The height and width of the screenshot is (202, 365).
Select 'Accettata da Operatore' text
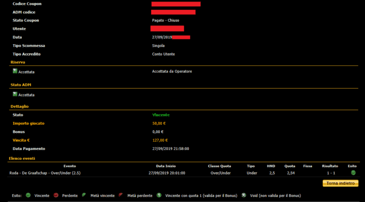click(172, 72)
